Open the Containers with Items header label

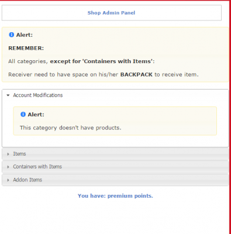(x=37, y=167)
